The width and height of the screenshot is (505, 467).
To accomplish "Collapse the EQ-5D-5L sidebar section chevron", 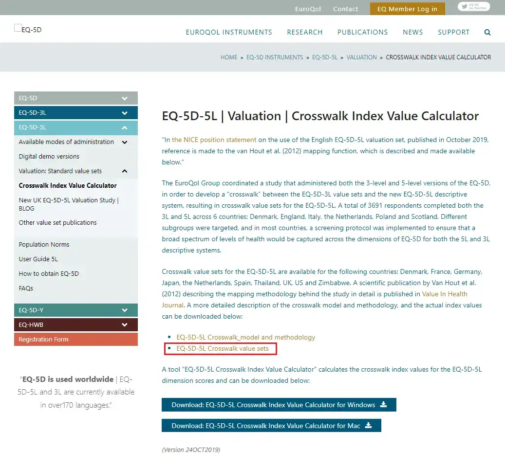I will pyautogui.click(x=125, y=127).
